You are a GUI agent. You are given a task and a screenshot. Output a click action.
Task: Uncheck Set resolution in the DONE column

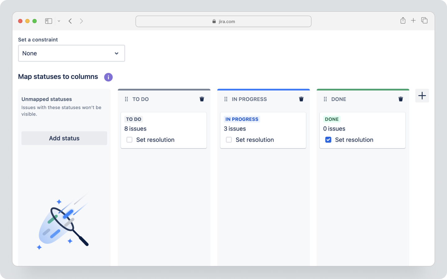328,140
